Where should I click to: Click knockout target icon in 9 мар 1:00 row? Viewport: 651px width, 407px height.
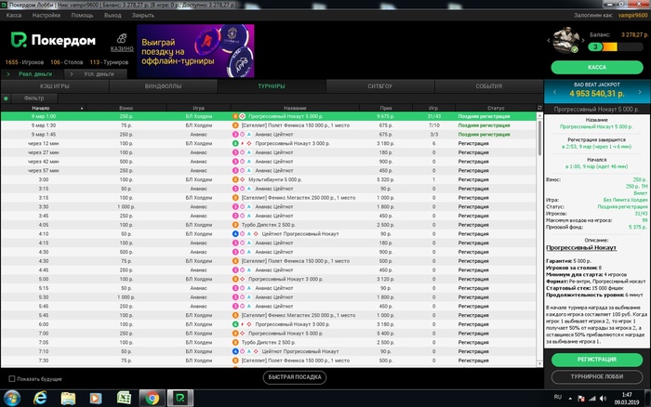point(242,116)
